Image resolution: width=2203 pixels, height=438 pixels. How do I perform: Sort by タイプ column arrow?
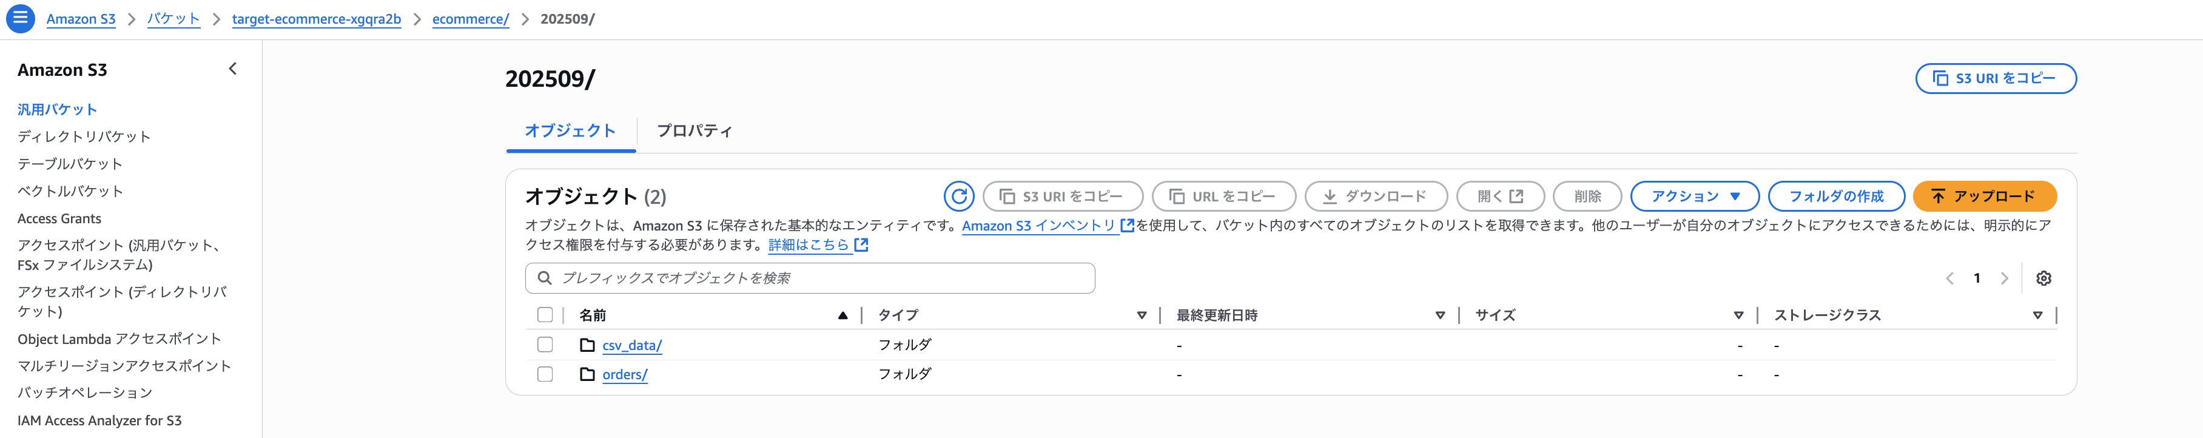[1141, 315]
